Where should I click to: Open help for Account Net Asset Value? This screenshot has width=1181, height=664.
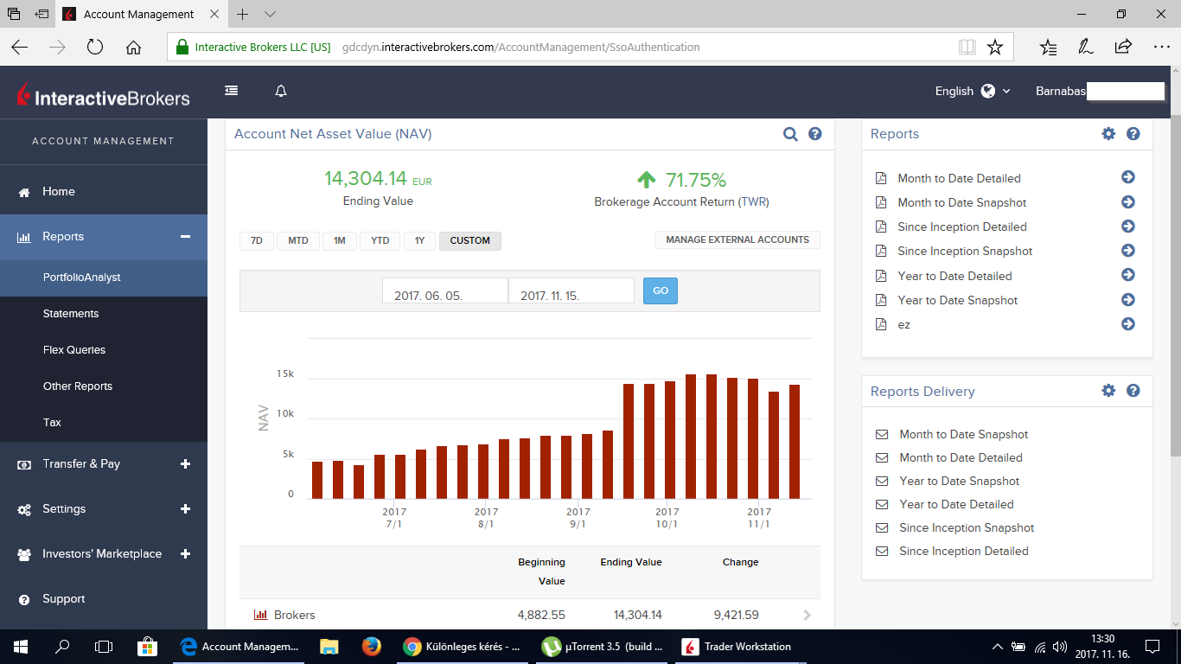coord(814,134)
